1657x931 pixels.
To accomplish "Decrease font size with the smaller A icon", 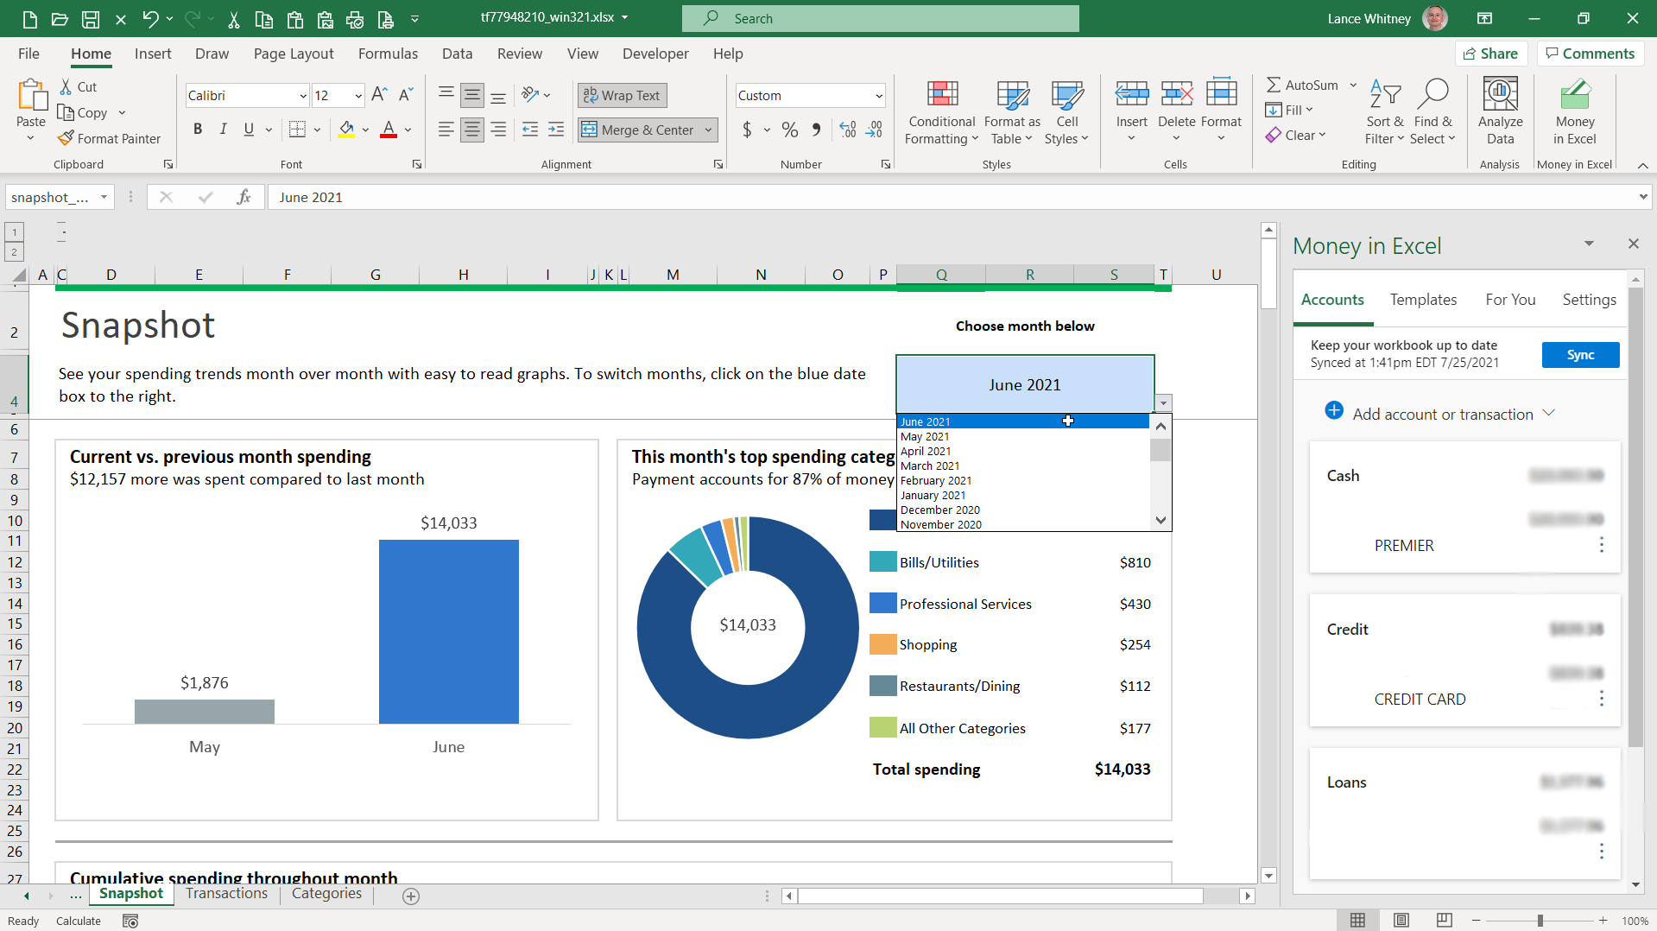I will tap(406, 95).
